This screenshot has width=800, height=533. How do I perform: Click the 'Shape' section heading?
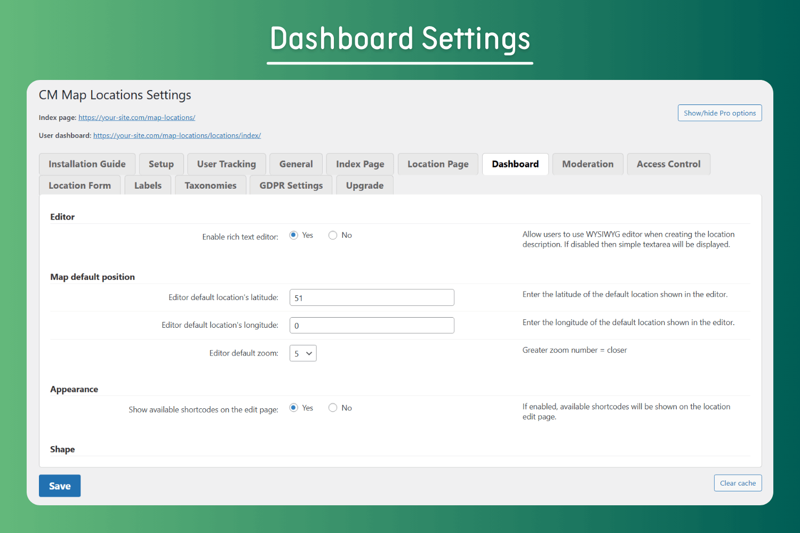tap(62, 449)
